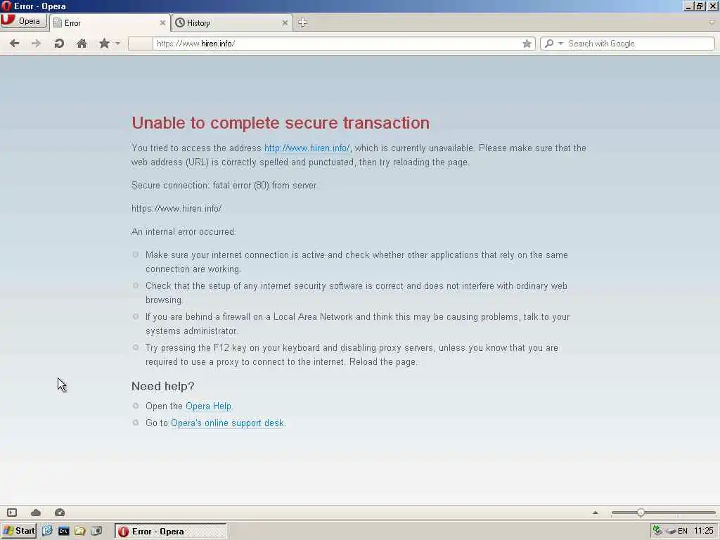Open the Opera Help link
Screen dimensions: 720x540
[x=208, y=406]
